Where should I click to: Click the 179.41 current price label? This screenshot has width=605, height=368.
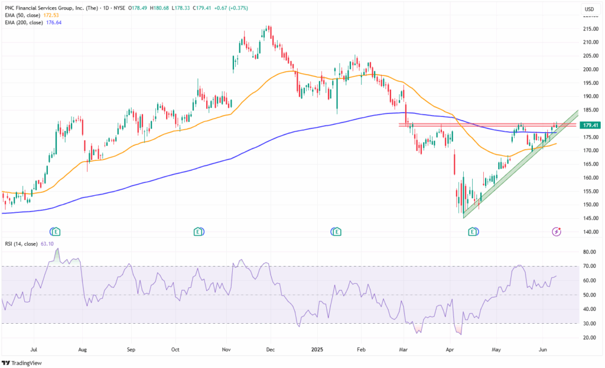pyautogui.click(x=591, y=125)
